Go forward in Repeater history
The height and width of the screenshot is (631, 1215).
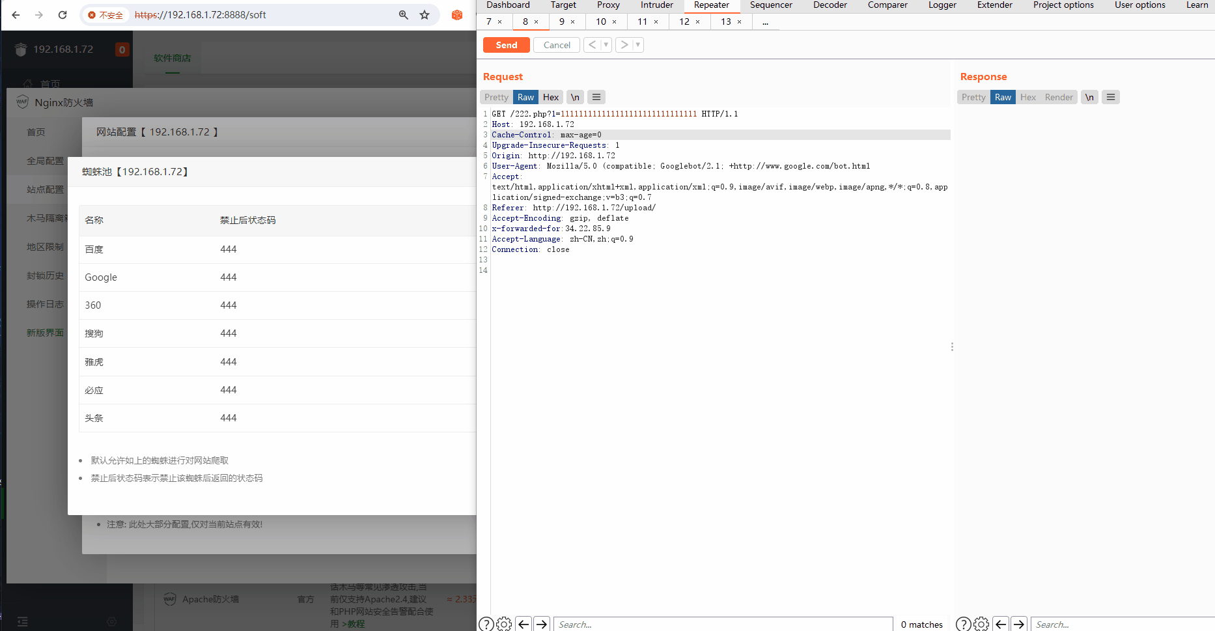(624, 45)
